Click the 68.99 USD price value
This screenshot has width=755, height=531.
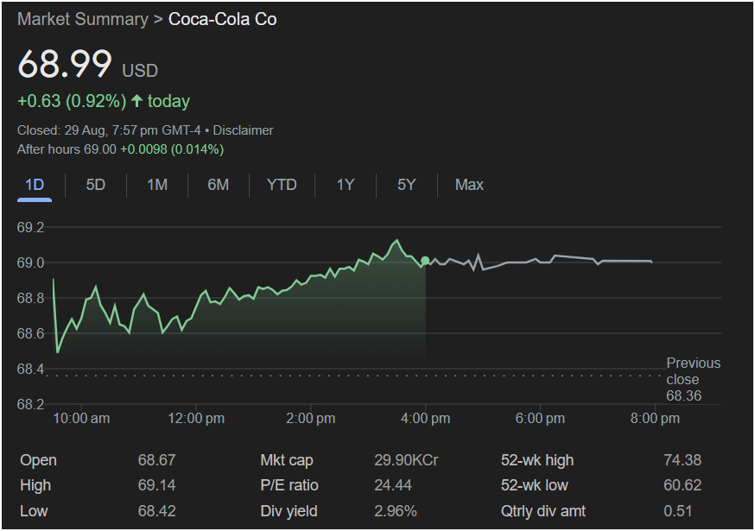[66, 66]
